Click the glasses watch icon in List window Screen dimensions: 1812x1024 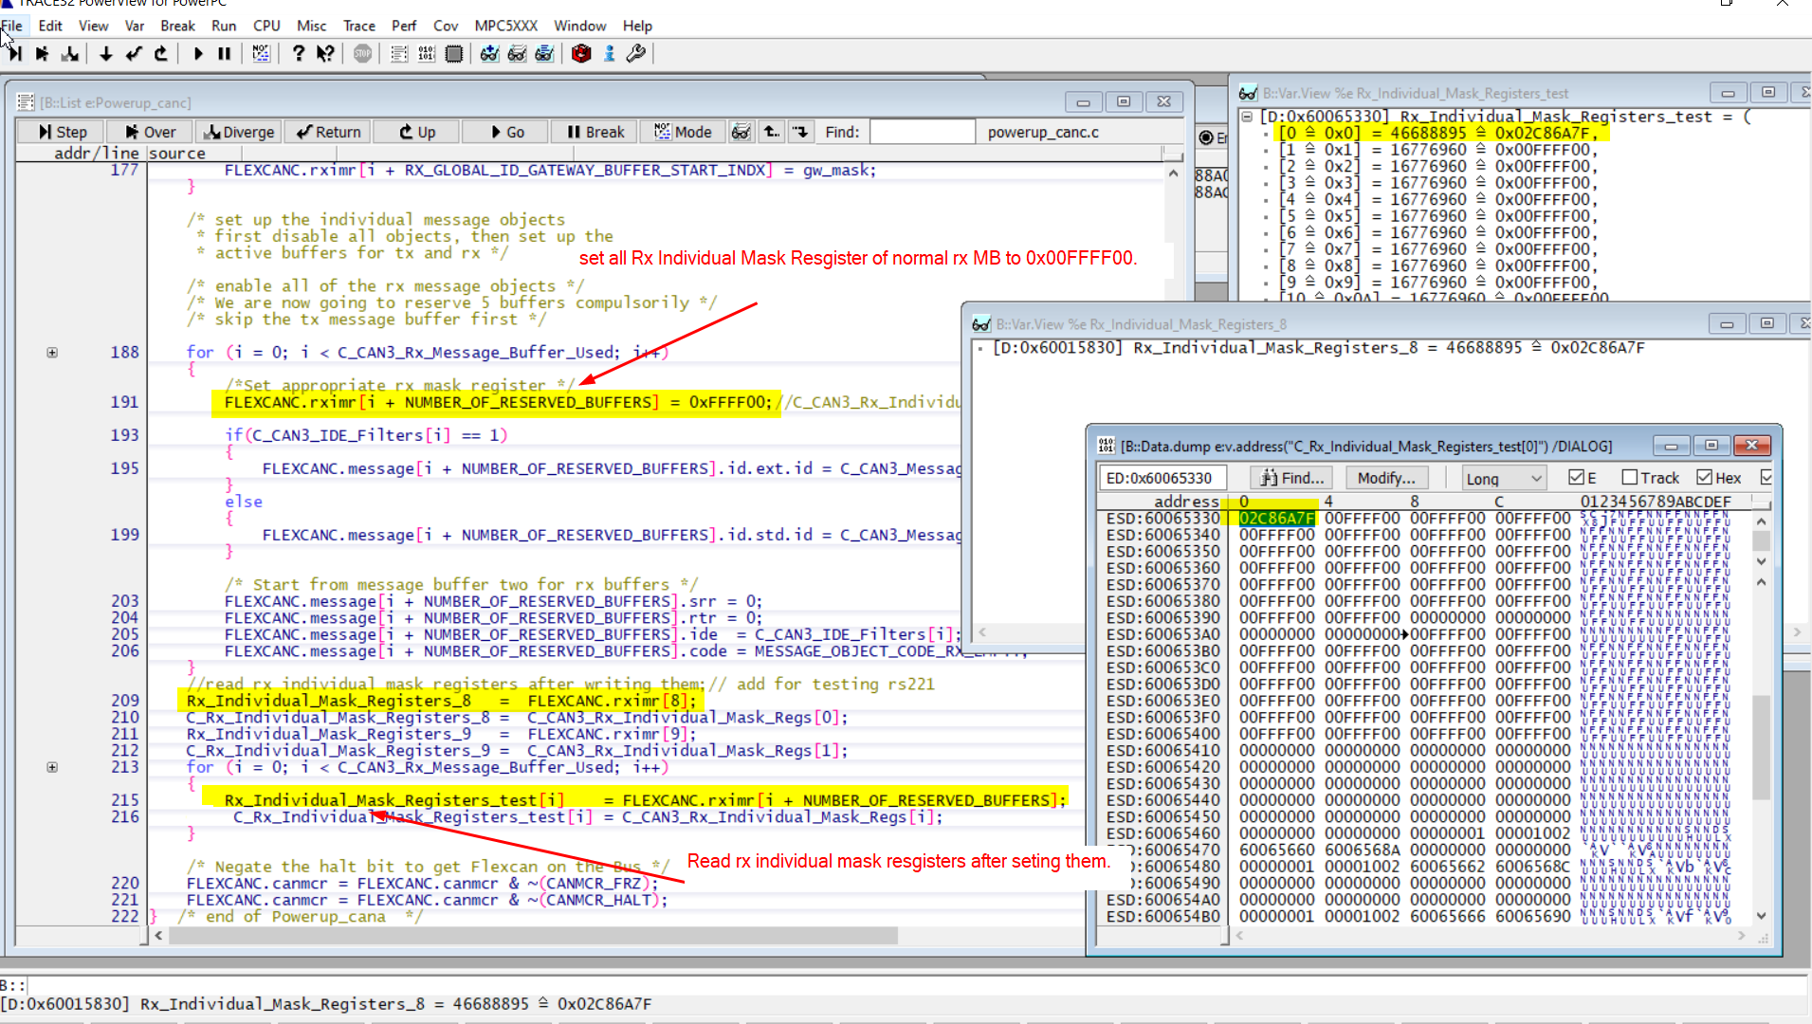click(x=741, y=132)
